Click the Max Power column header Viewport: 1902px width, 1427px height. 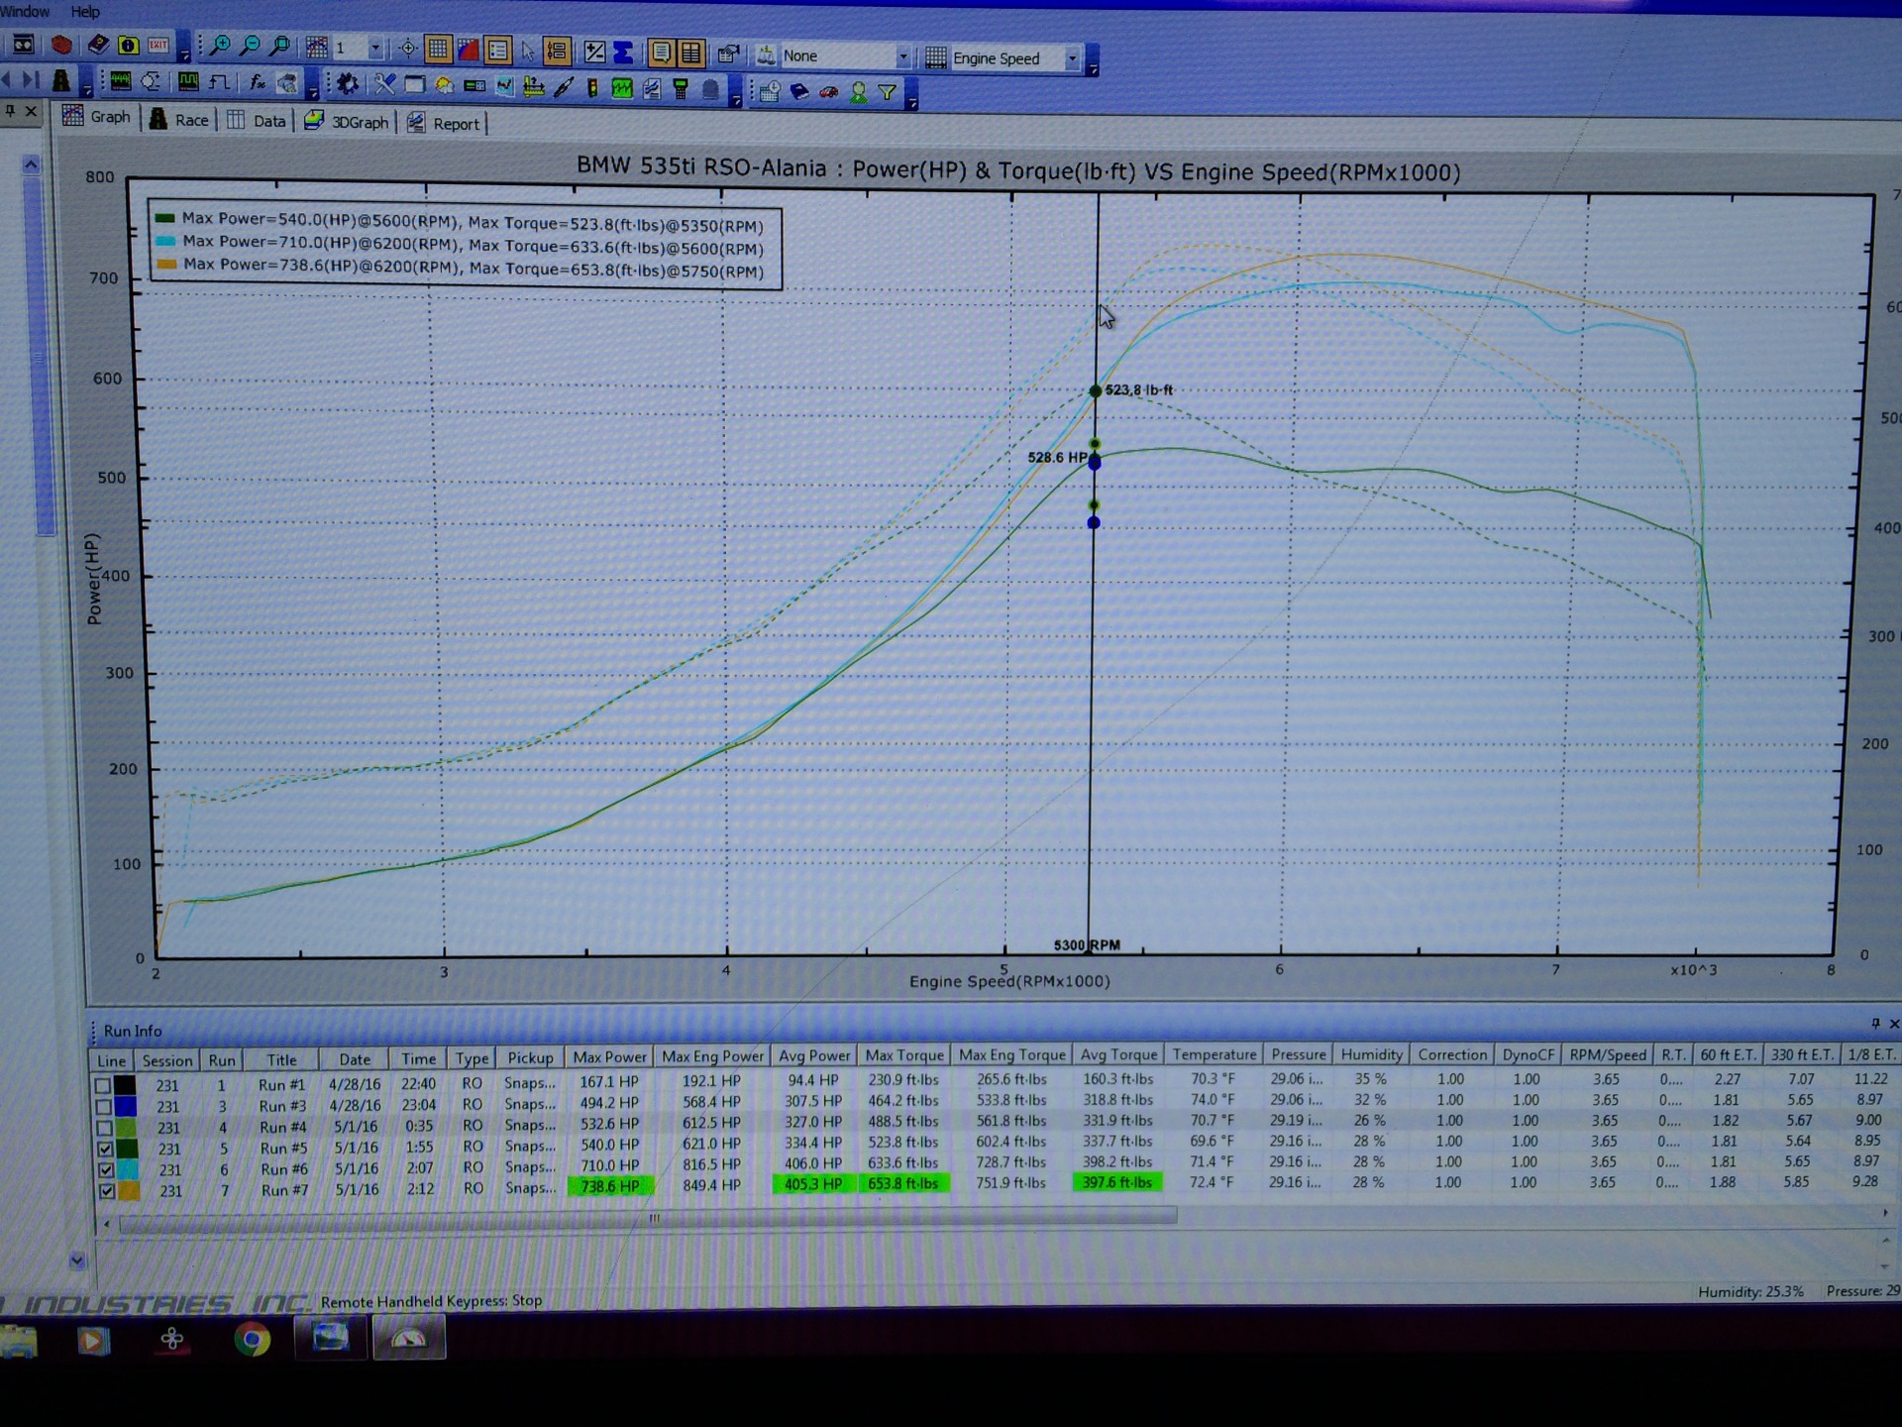tap(609, 1057)
